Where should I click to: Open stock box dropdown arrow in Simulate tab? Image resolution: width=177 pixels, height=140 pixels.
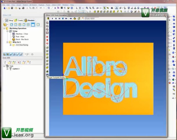[x=8, y=25]
